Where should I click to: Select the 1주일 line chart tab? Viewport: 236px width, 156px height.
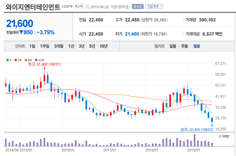click(45, 46)
